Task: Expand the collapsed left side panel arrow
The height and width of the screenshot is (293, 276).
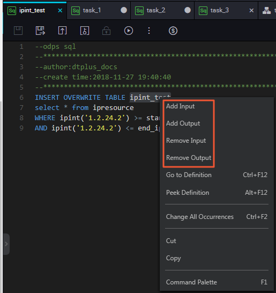Action: [x=6, y=244]
